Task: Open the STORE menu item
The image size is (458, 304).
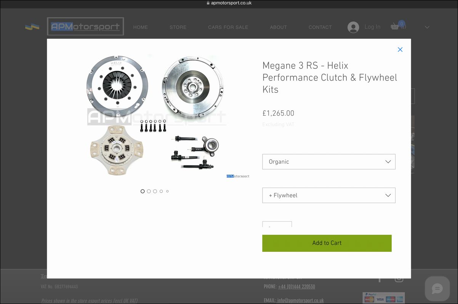Action: coord(178,27)
